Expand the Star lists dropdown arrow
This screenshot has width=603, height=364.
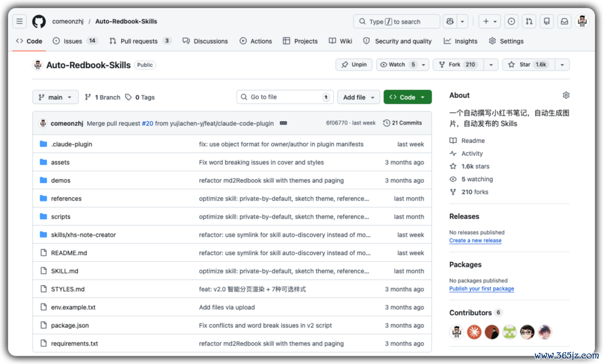pyautogui.click(x=562, y=65)
